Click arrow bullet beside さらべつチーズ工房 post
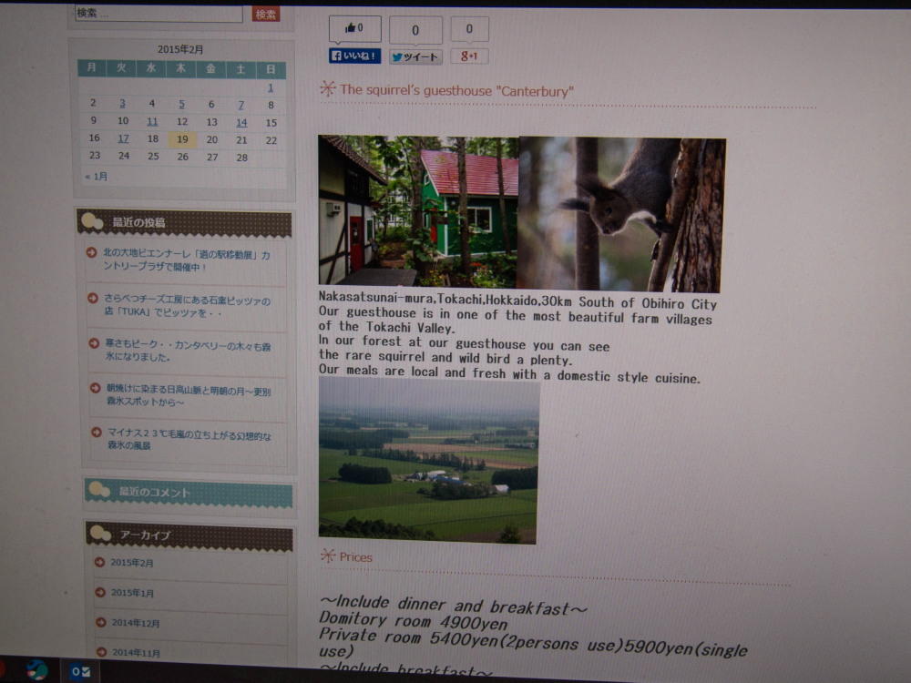Screen dimensions: 911x683 point(92,298)
